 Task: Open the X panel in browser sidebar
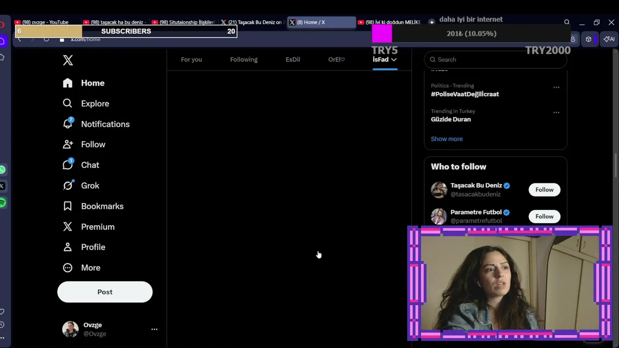2,186
